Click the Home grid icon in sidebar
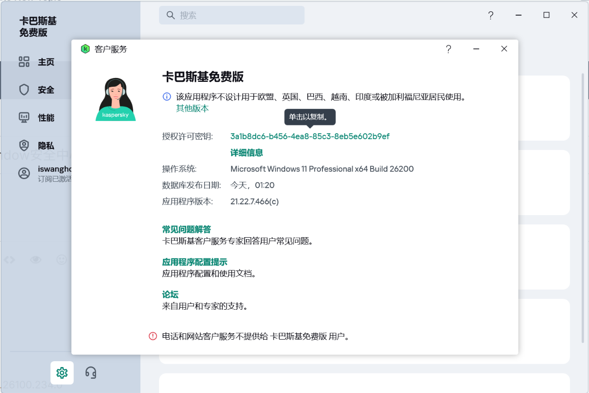 tap(24, 62)
